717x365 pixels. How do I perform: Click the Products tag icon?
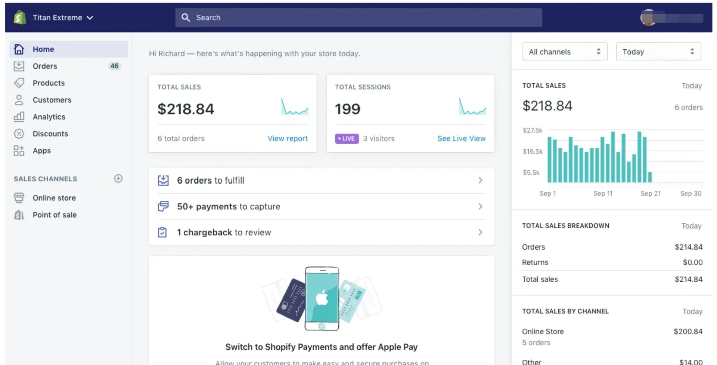tap(19, 83)
